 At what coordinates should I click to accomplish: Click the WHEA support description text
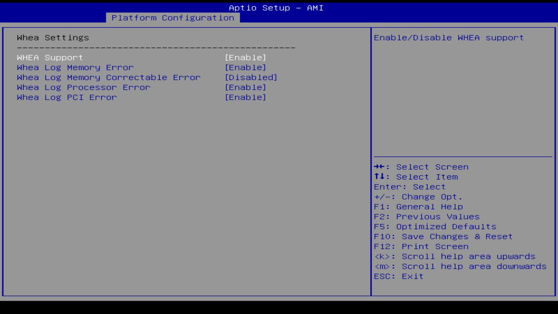pyautogui.click(x=448, y=38)
